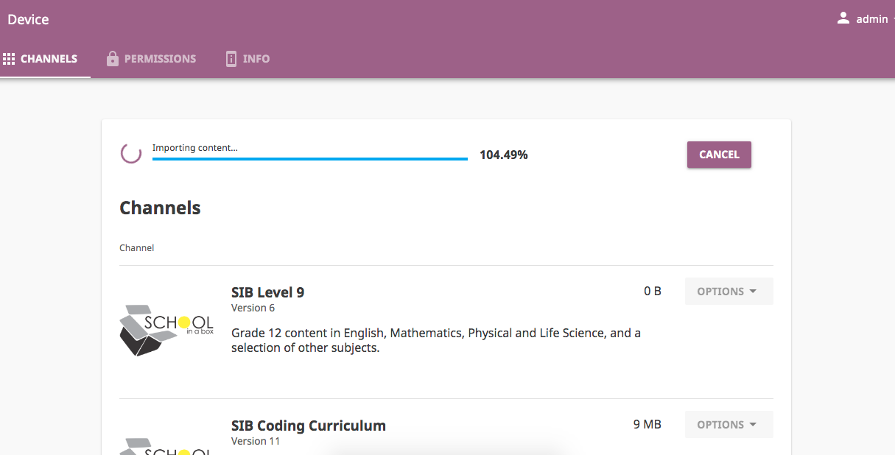Click the grid icon beside CHANNELS
Screen dimensions: 895x455
[9, 59]
